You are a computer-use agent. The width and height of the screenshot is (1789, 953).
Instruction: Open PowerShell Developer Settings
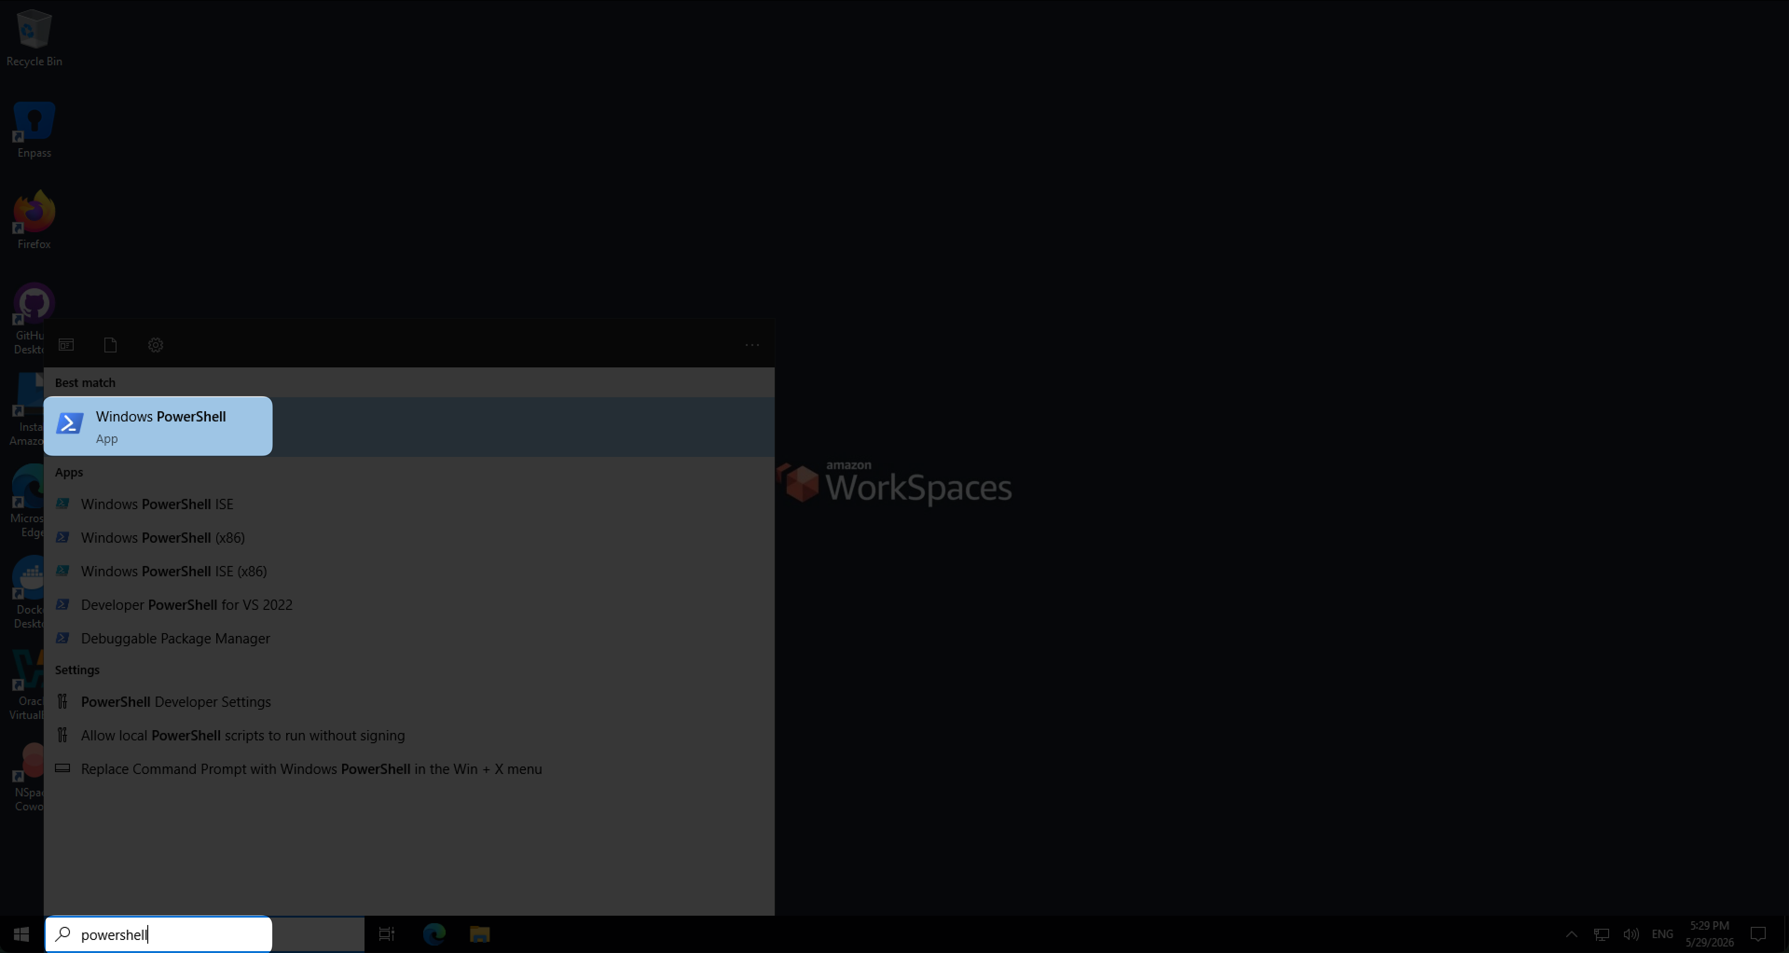pyautogui.click(x=409, y=702)
